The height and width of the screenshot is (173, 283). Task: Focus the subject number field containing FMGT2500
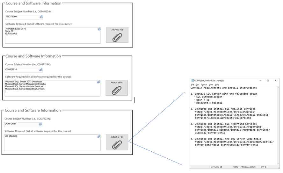[22, 17]
